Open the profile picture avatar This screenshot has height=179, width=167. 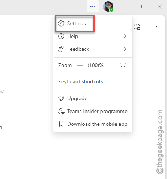(108, 6)
